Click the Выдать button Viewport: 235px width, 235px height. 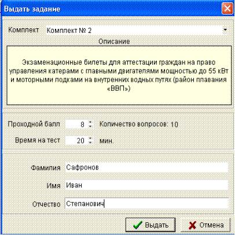(150, 225)
